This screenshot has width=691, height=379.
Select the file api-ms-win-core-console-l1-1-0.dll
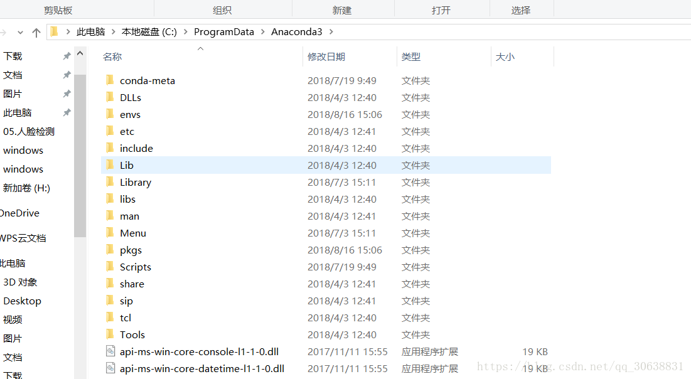coord(199,351)
